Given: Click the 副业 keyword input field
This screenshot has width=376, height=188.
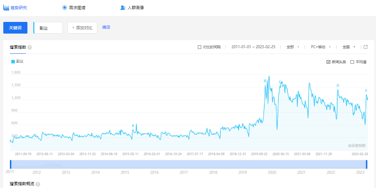Looking at the screenshot, I should pos(48,28).
